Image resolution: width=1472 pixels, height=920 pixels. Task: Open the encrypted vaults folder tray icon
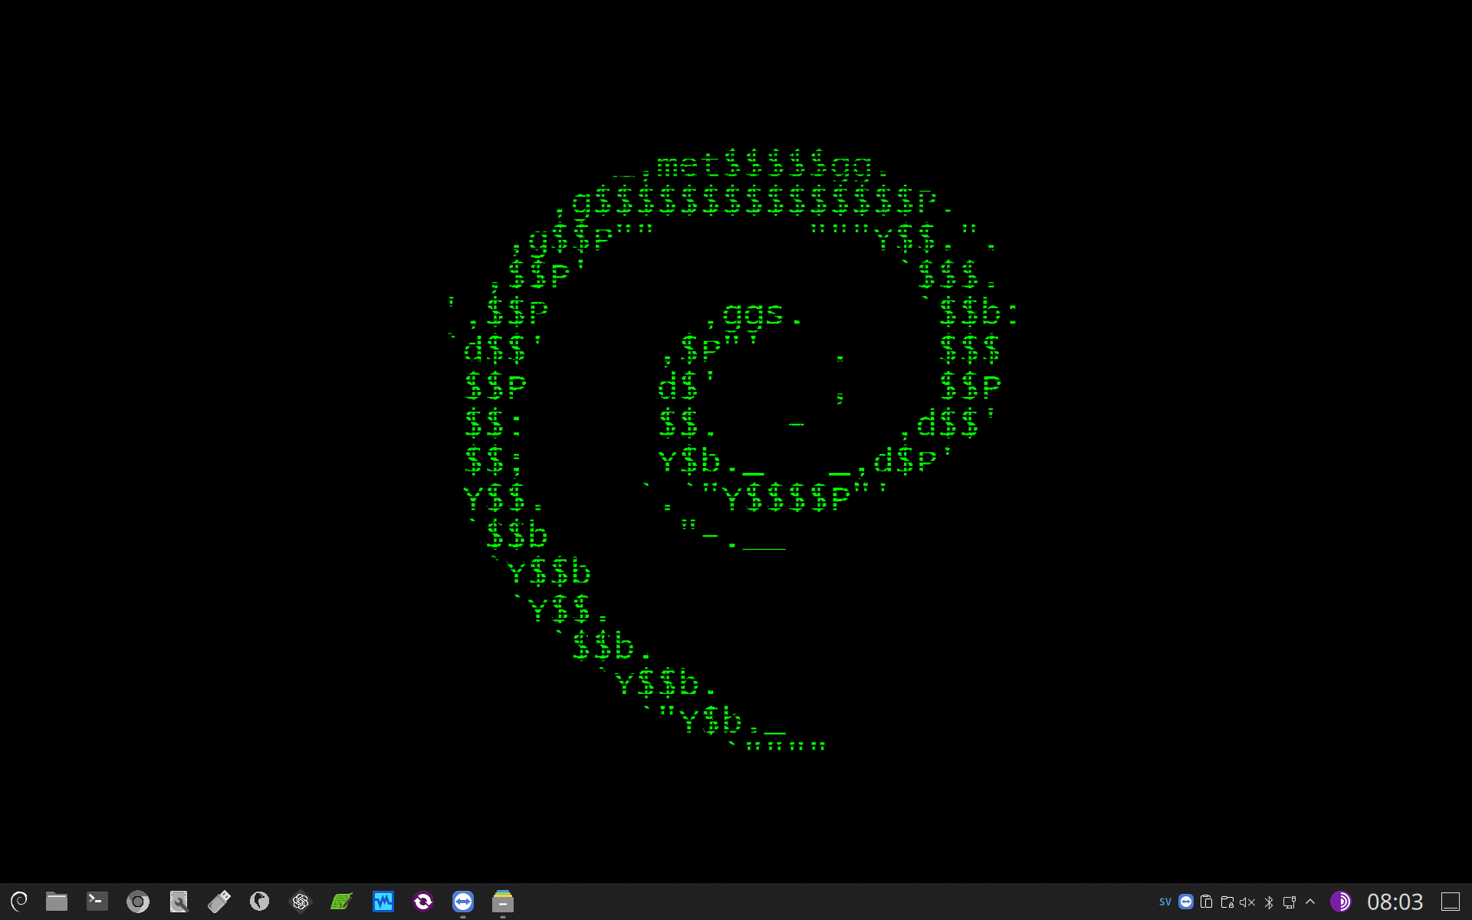1227,902
